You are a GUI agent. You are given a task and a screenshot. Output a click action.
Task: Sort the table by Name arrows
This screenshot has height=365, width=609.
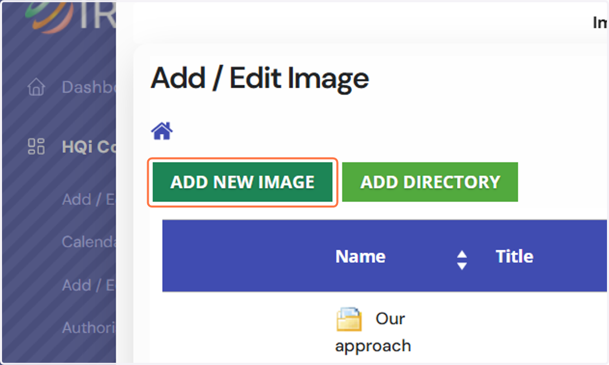tap(461, 259)
